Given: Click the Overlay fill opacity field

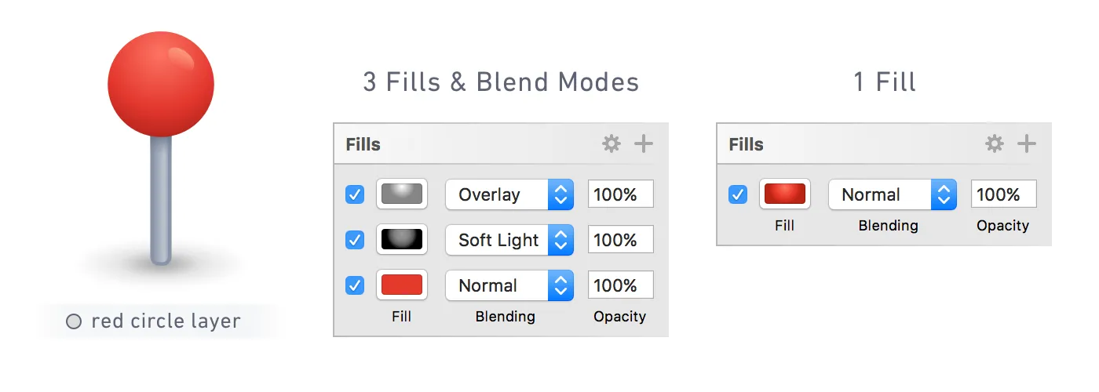Looking at the screenshot, I should [x=621, y=194].
